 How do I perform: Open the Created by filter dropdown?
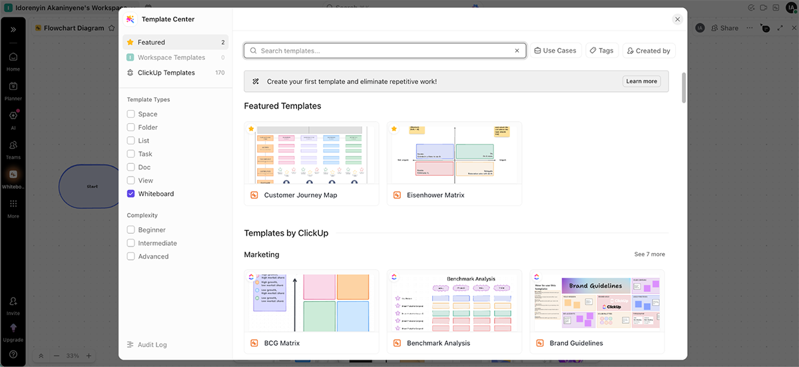coord(649,51)
